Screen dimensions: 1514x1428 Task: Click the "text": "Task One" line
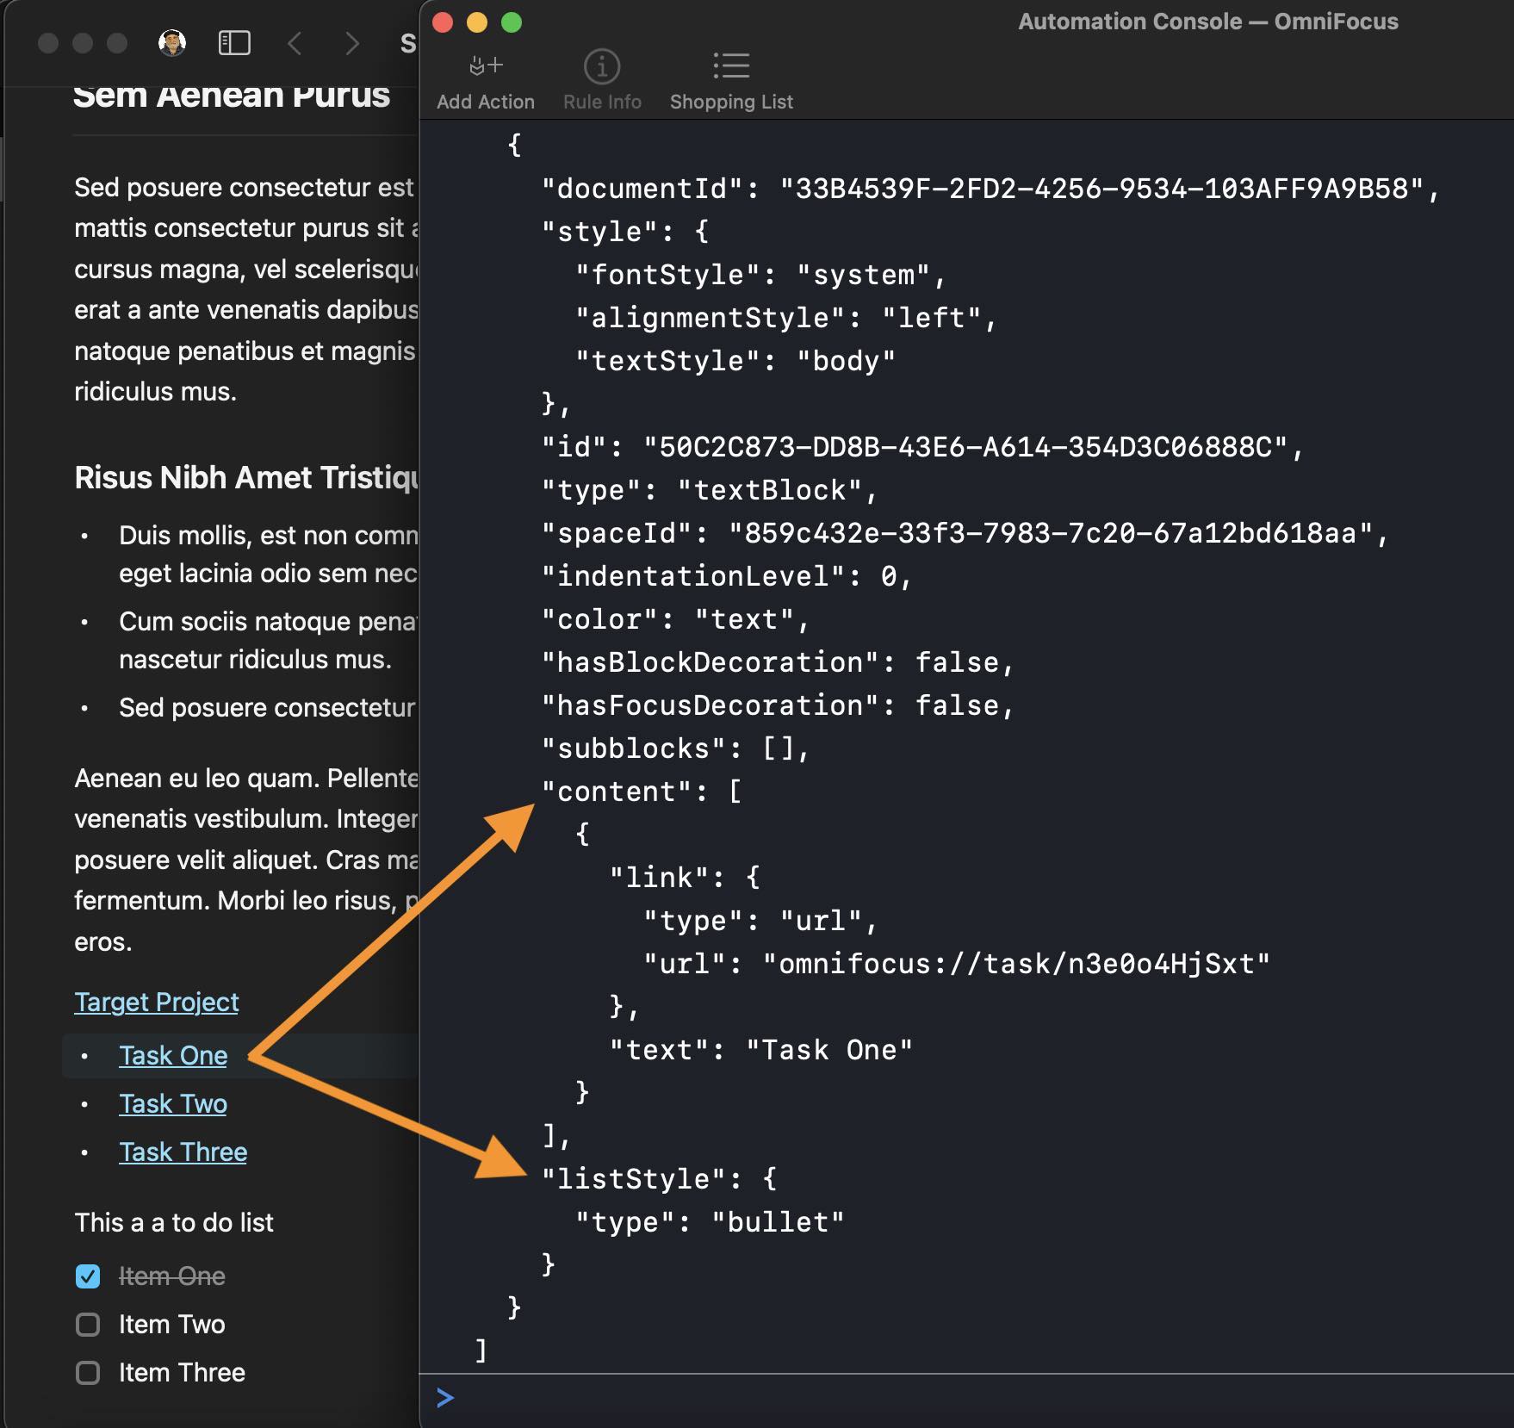(760, 1050)
